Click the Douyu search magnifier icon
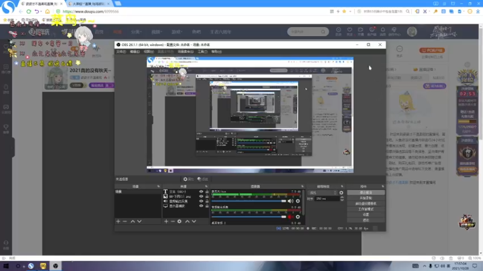The width and height of the screenshot is (483, 271). 323,32
